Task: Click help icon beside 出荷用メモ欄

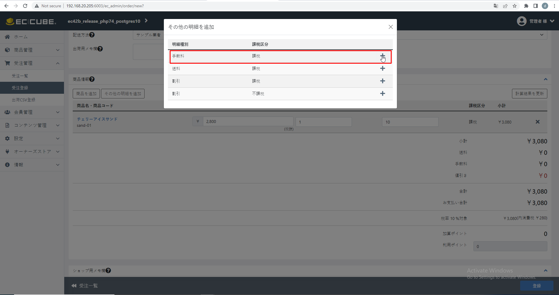Action: (100, 49)
